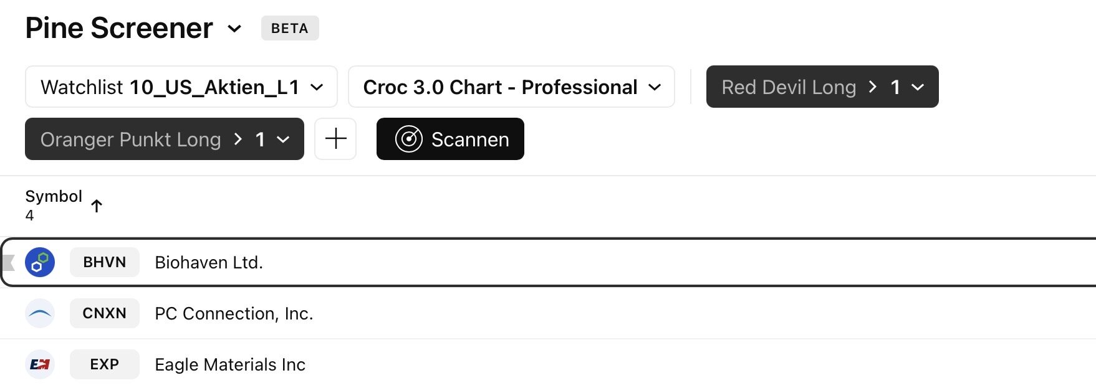The height and width of the screenshot is (388, 1096).
Task: Click the PC Connection logo icon
Action: tap(40, 313)
